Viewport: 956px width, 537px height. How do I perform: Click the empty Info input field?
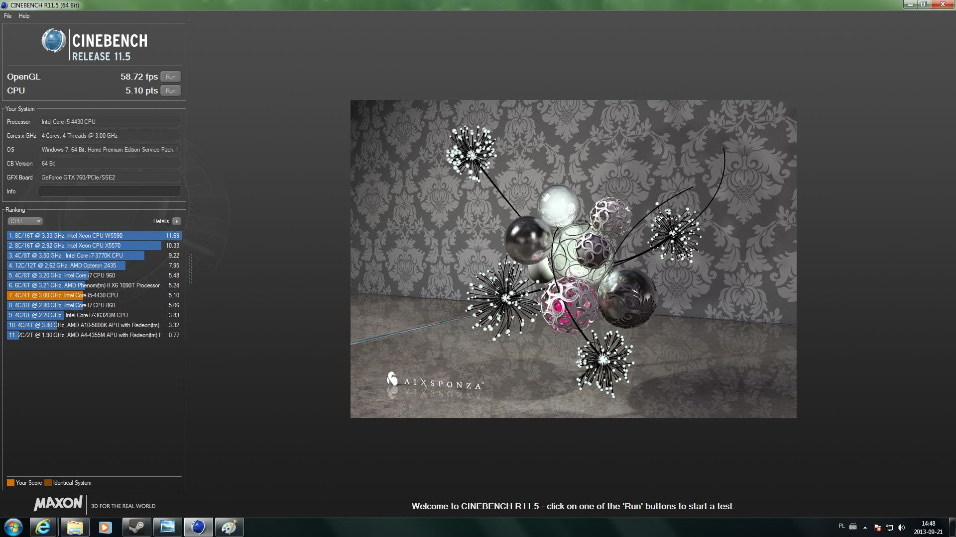(x=110, y=191)
